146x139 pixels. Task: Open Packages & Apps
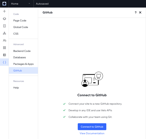[23, 64]
